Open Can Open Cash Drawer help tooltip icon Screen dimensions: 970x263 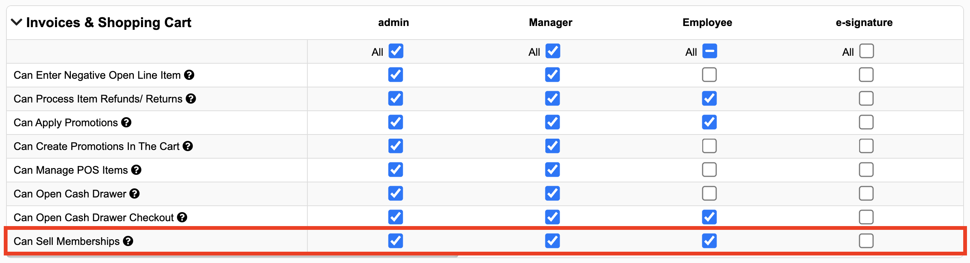pos(135,194)
